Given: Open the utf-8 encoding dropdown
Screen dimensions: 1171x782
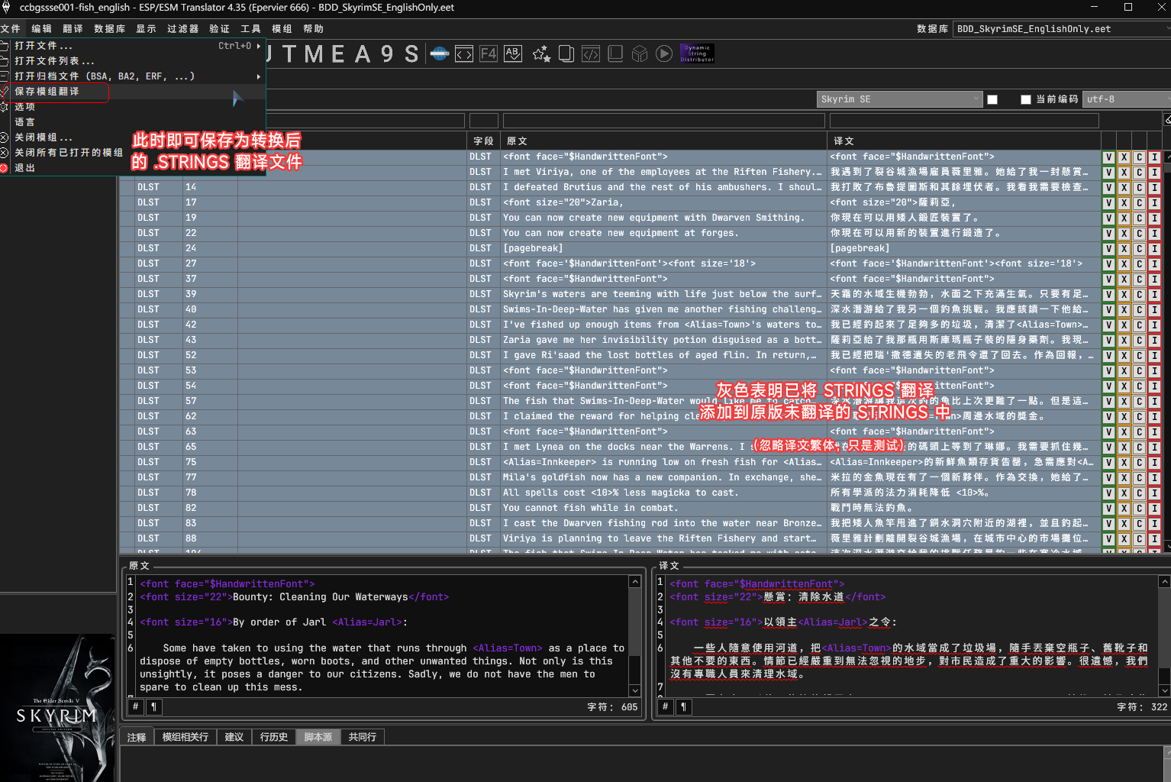Looking at the screenshot, I should tap(1127, 99).
